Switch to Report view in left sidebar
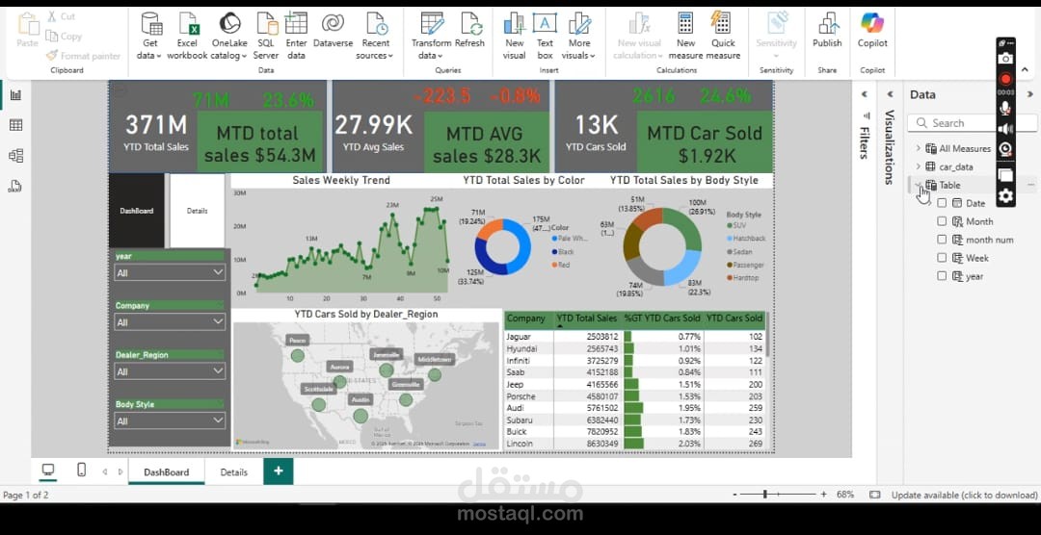The height and width of the screenshot is (535, 1041). 16,95
